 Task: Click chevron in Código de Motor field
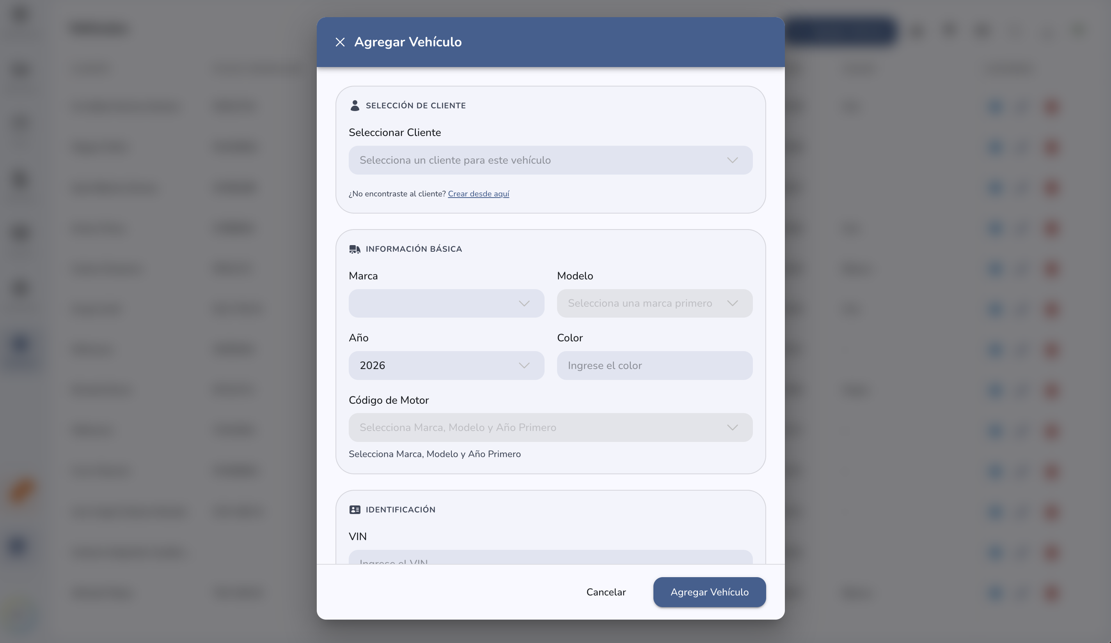[x=732, y=427]
